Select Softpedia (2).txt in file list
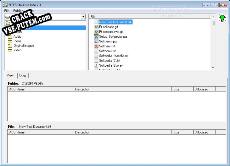The image size is (230, 166). (109, 61)
